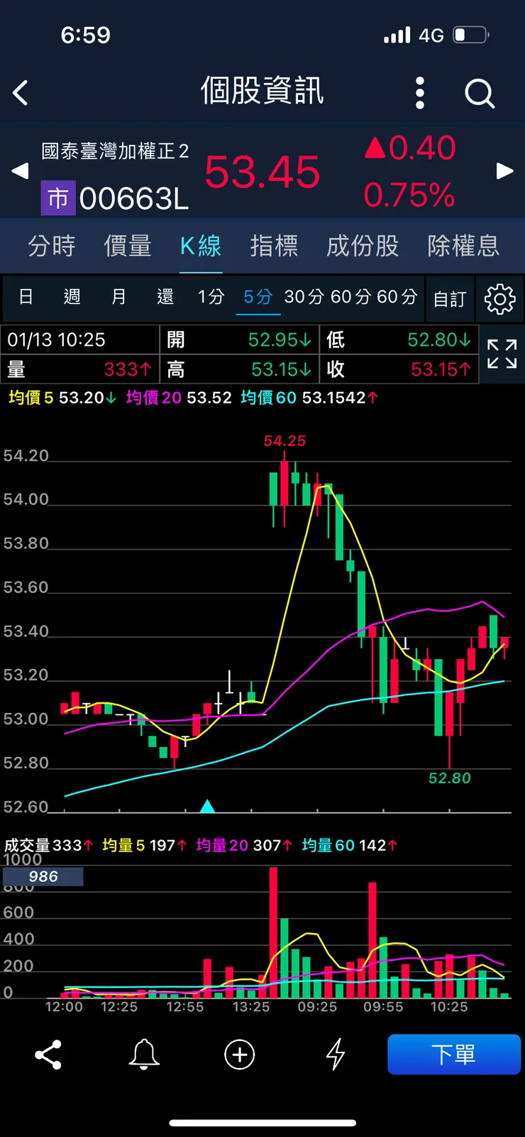Screen dimensions: 525x1137
Task: Expand chart to fullscreen
Action: 502,354
